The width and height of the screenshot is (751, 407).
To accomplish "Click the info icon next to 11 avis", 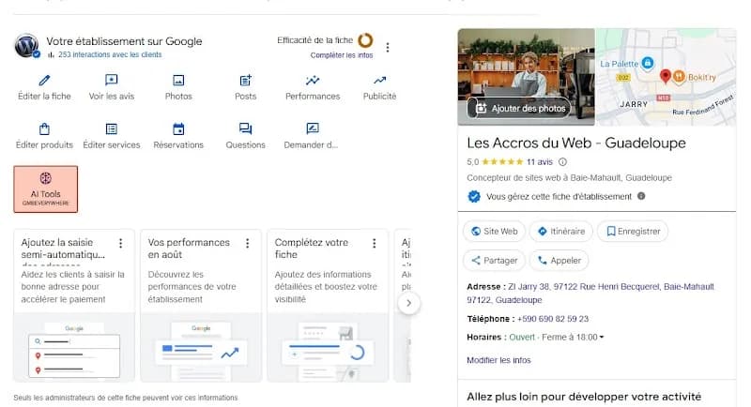I will click(x=562, y=162).
